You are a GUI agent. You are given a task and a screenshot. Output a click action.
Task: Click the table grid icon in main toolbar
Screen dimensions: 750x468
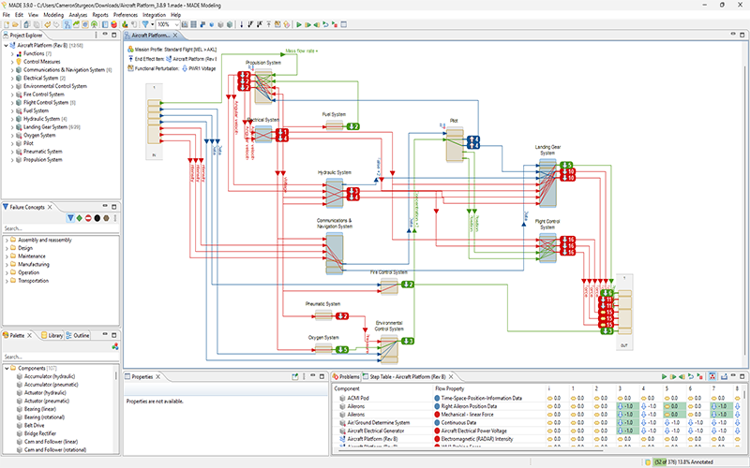click(194, 24)
